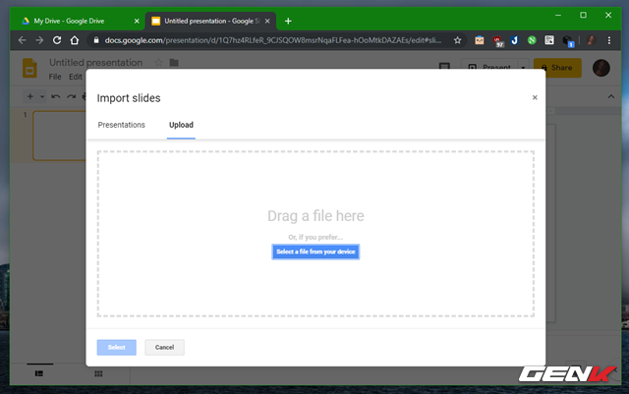The image size is (629, 394).
Task: Go forward in browser history
Action: (x=39, y=40)
